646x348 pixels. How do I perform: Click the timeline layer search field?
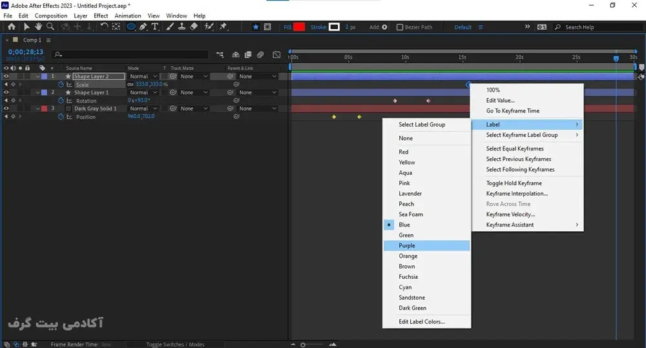pyautogui.click(x=131, y=54)
